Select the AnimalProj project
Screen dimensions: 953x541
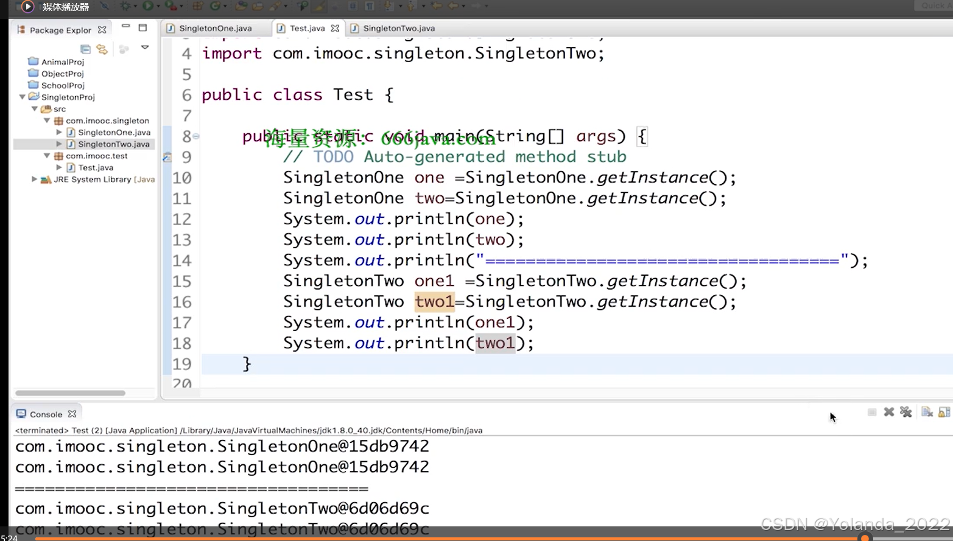[x=63, y=62]
